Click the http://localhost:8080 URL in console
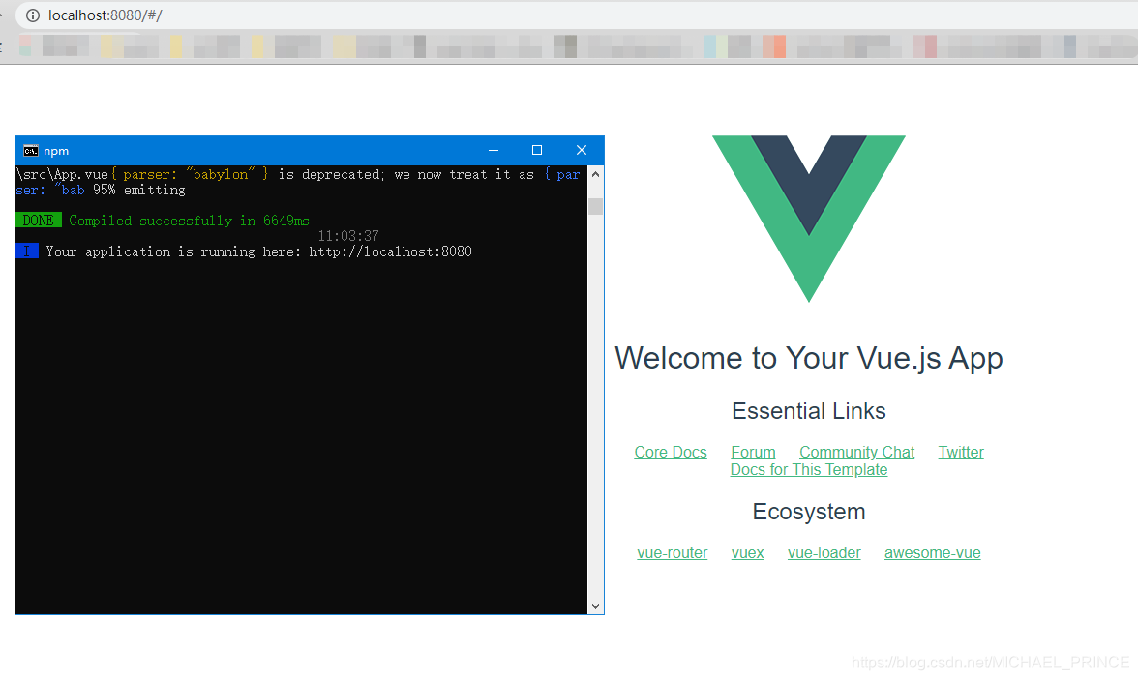Viewport: 1138px width, 680px height. tap(391, 251)
